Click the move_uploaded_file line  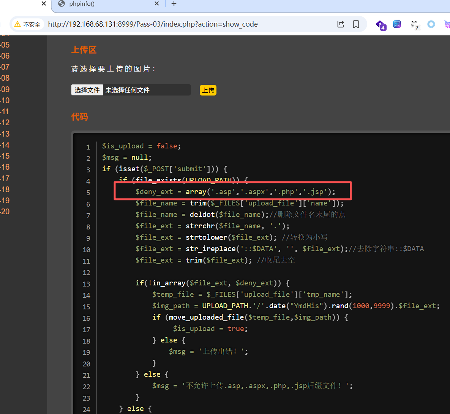(x=250, y=317)
